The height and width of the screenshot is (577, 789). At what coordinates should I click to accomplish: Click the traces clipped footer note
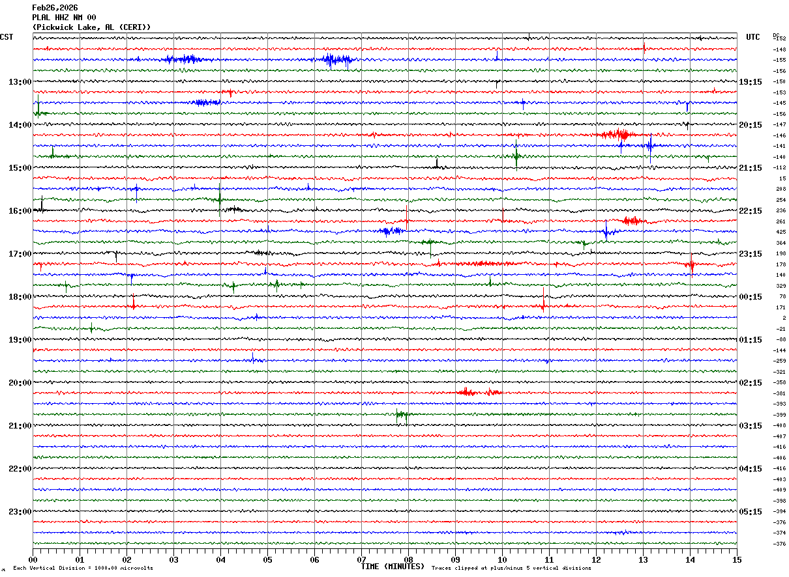(511, 569)
